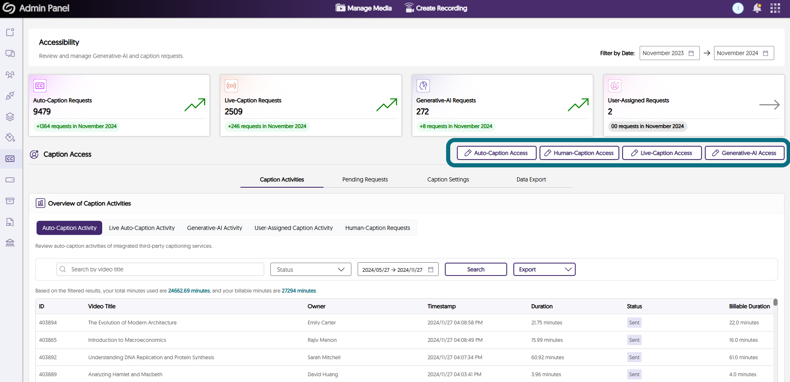
Task: Click 'The Evolution of Modern Architecture' row title
Action: (132, 323)
